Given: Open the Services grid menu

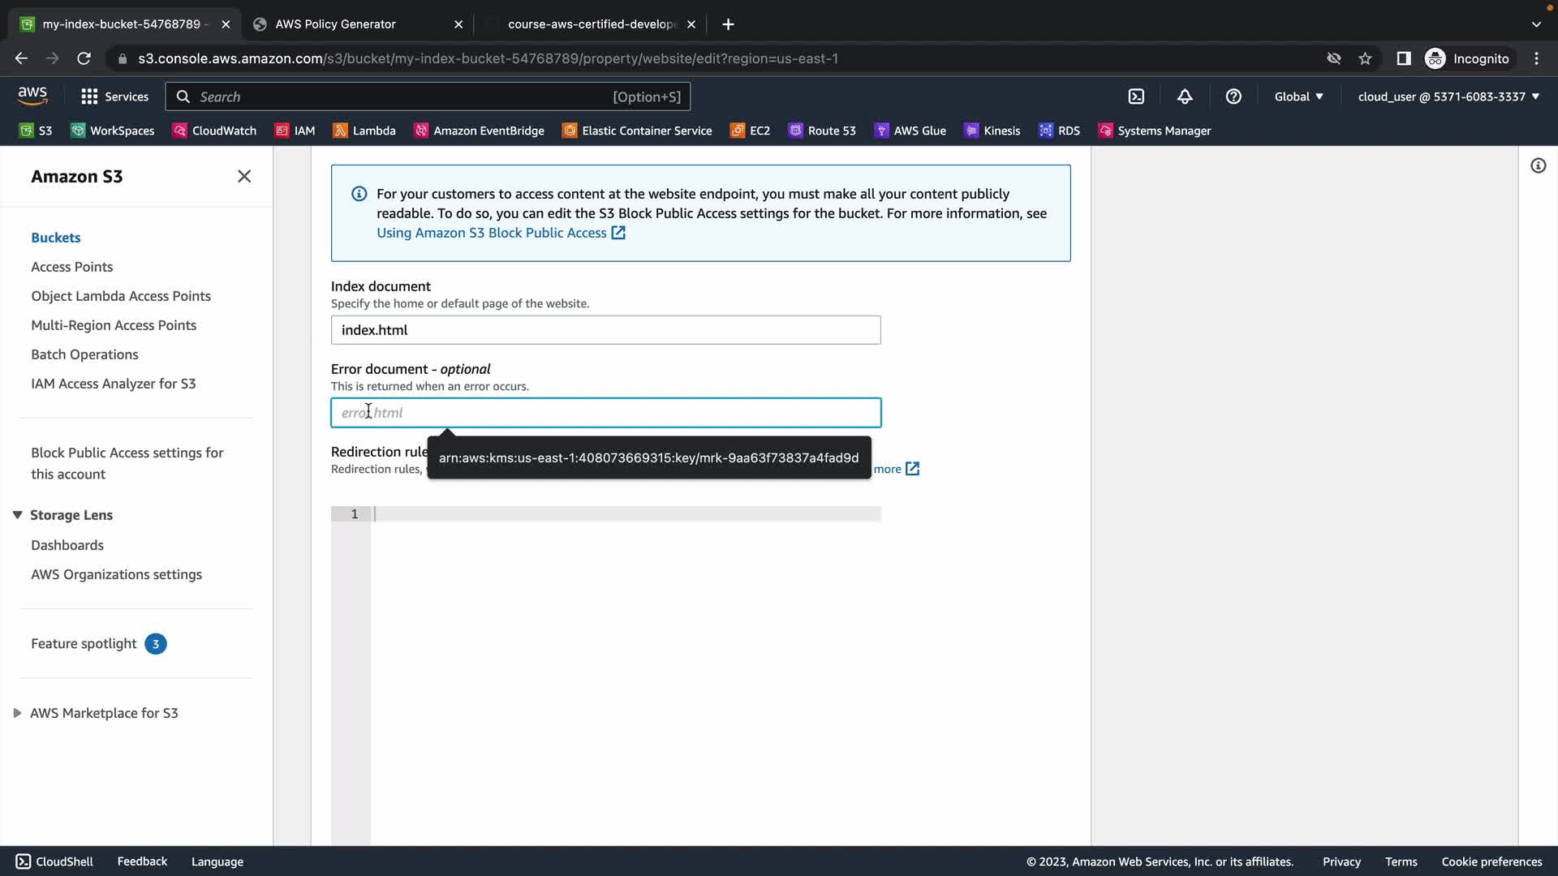Looking at the screenshot, I should [x=114, y=97].
